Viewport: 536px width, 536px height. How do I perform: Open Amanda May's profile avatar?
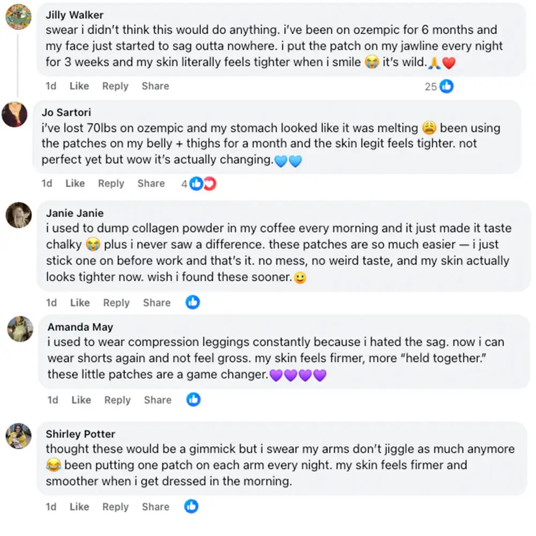tap(20, 329)
